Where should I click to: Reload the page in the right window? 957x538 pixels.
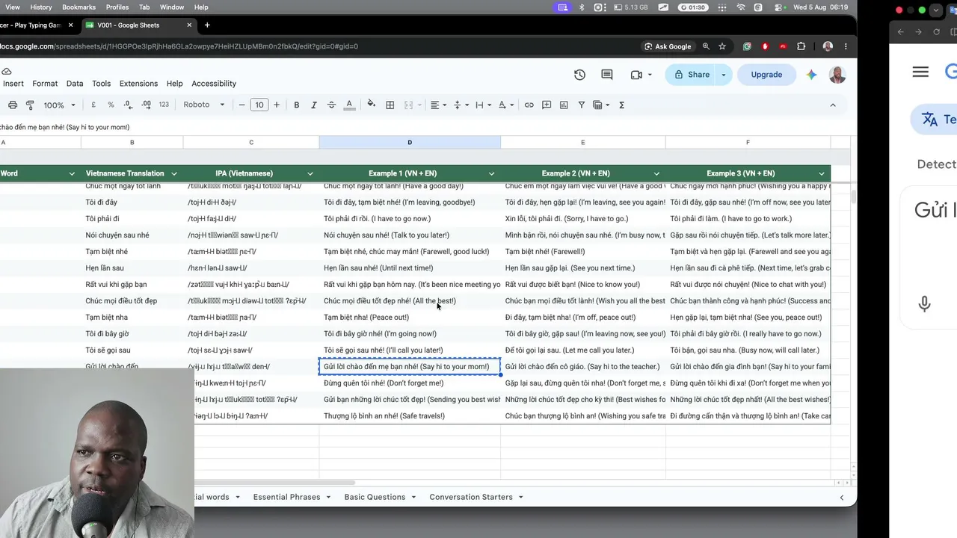936,31
